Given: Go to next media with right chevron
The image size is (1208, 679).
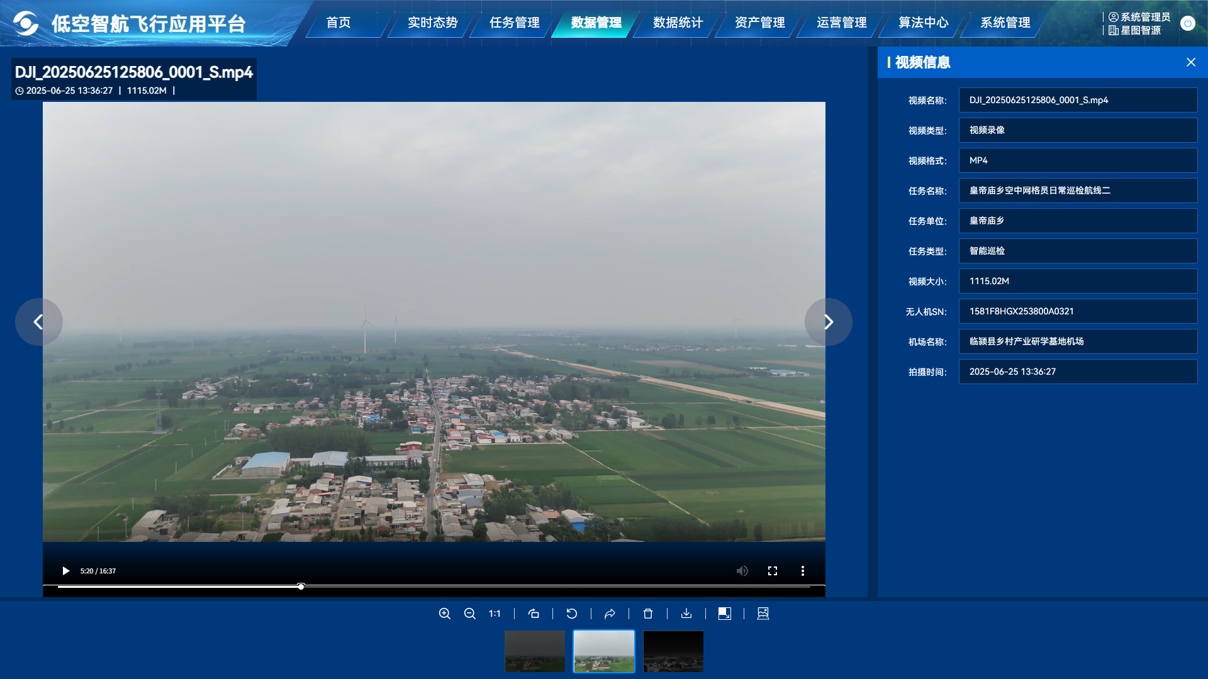Looking at the screenshot, I should 828,322.
